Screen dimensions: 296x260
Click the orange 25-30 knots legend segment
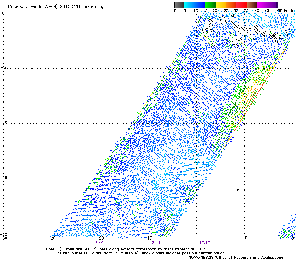(231, 5)
